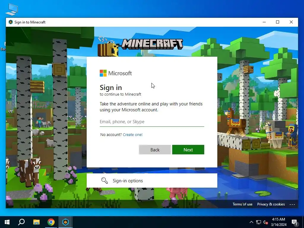Click the green Next button

(188, 150)
